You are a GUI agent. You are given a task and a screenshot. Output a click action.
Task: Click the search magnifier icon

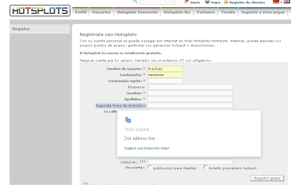[136, 2]
